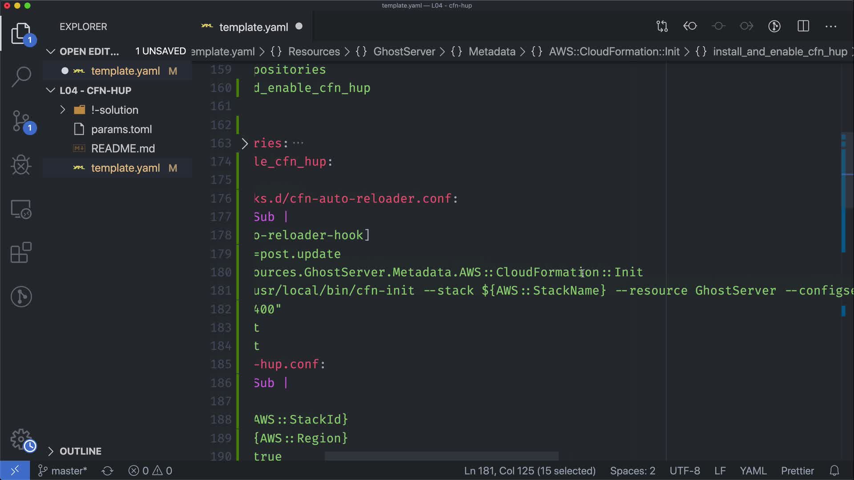Open the Extensions view
This screenshot has height=480, width=854.
(21, 252)
